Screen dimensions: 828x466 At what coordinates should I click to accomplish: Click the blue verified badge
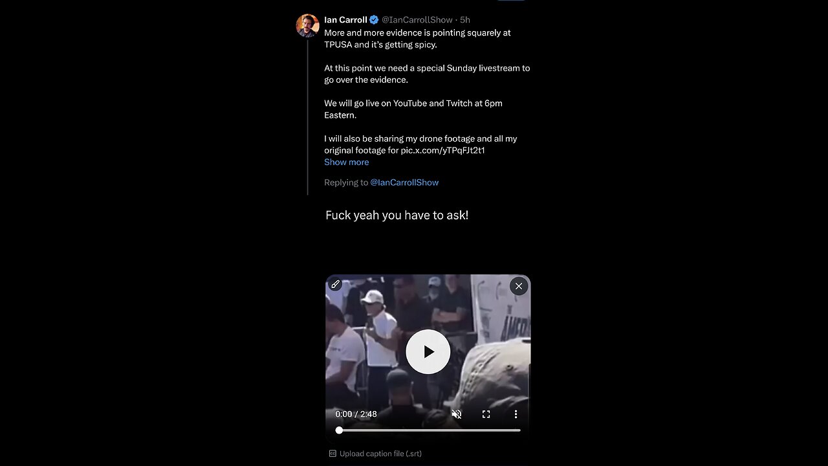[374, 20]
